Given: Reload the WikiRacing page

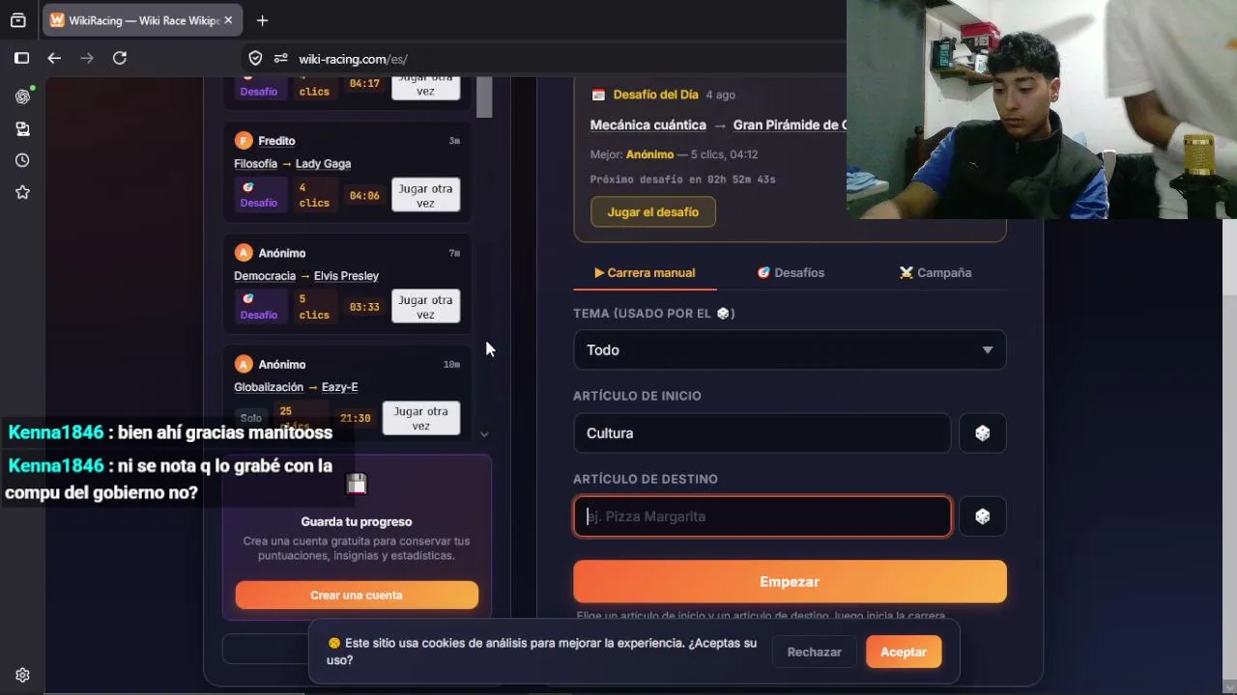Looking at the screenshot, I should point(120,58).
